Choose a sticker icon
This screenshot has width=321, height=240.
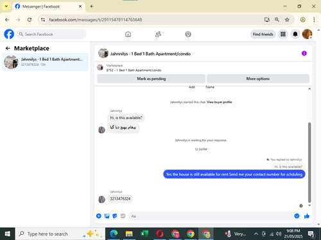click(x=115, y=216)
